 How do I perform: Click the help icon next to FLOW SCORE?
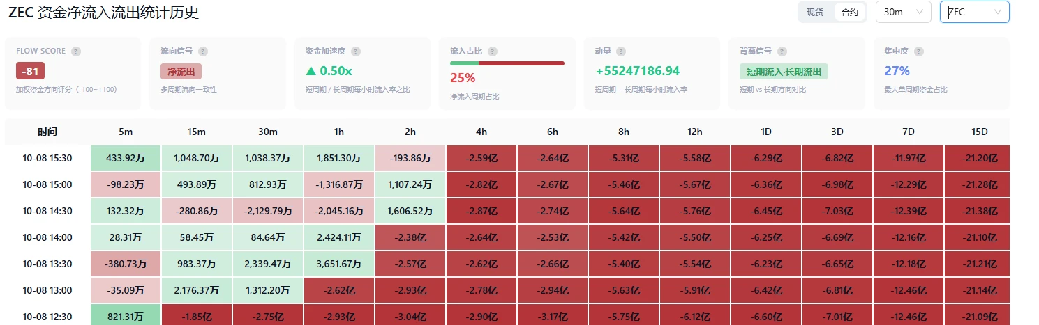coord(76,51)
